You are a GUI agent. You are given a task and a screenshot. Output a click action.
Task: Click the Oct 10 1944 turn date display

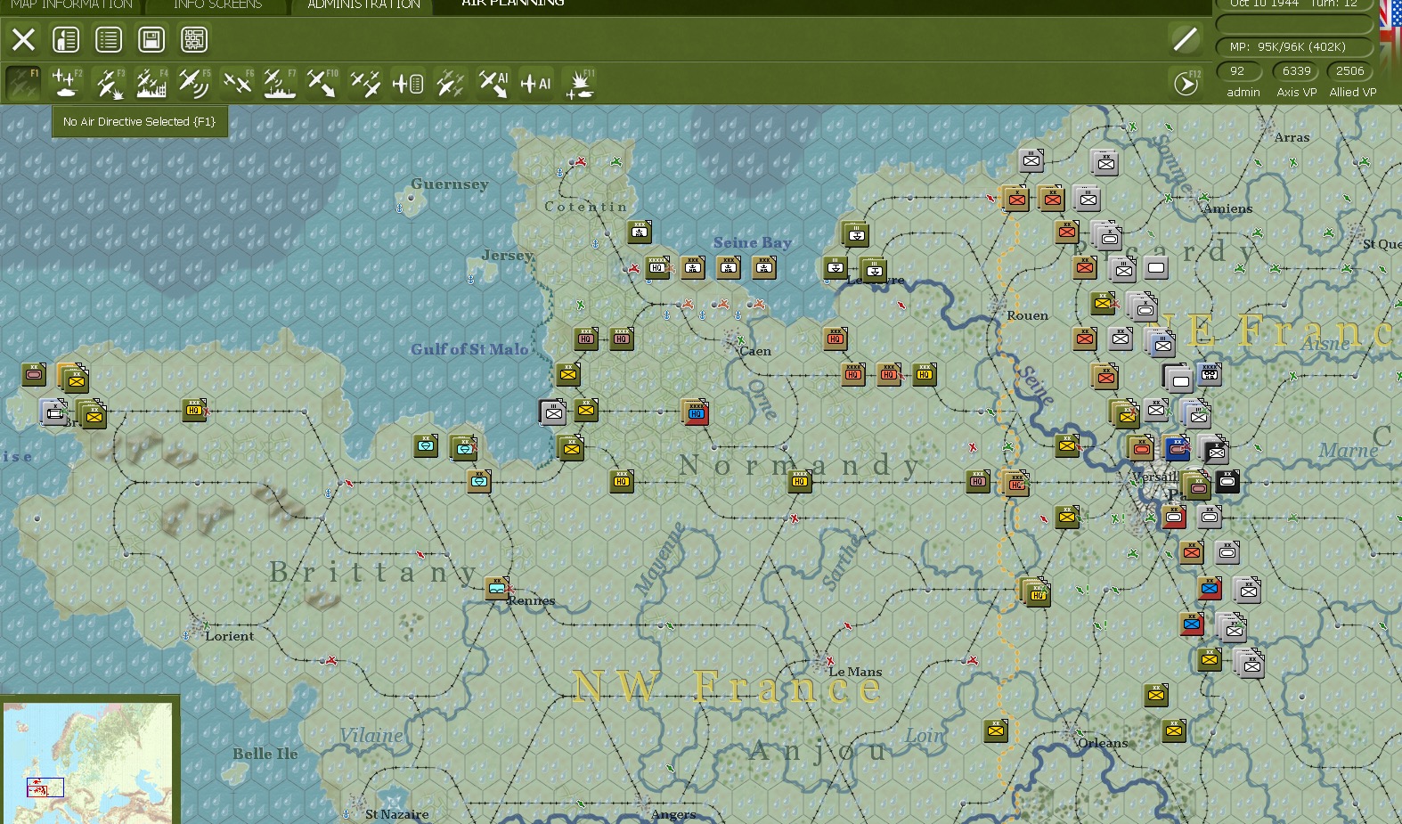point(1294,4)
